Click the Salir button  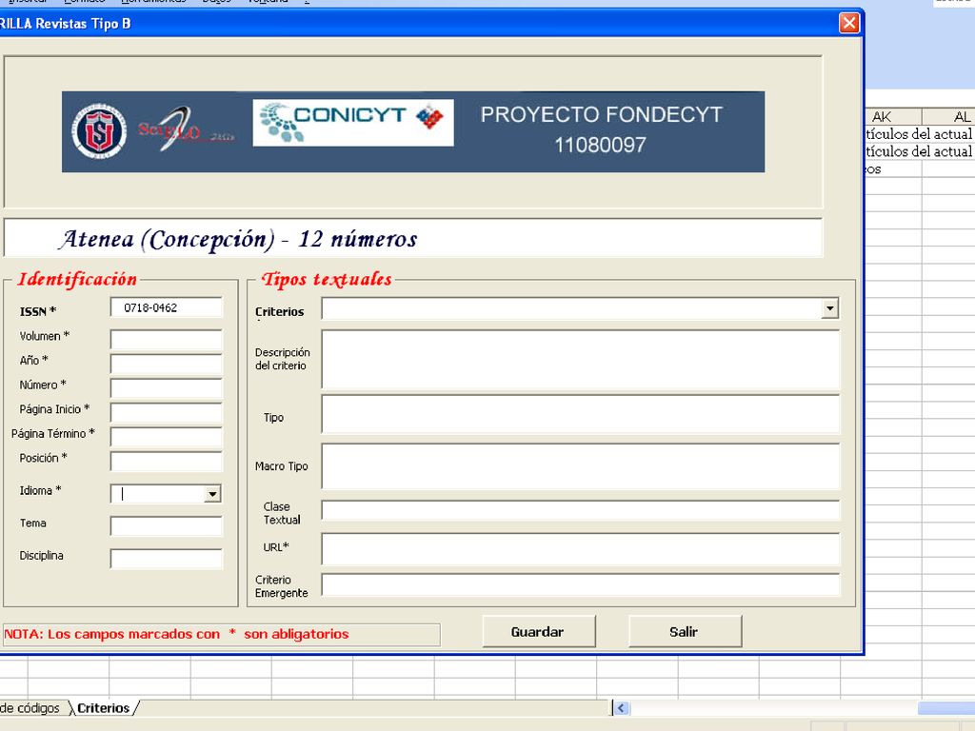(x=685, y=632)
